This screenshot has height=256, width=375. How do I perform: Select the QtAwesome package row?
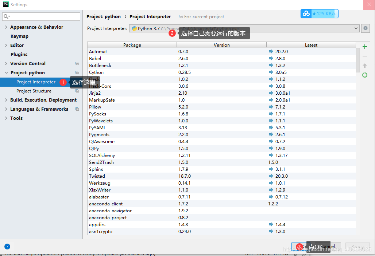coord(222,141)
